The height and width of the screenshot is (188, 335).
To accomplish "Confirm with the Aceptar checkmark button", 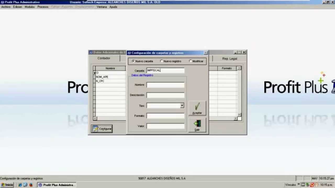I will [197, 108].
